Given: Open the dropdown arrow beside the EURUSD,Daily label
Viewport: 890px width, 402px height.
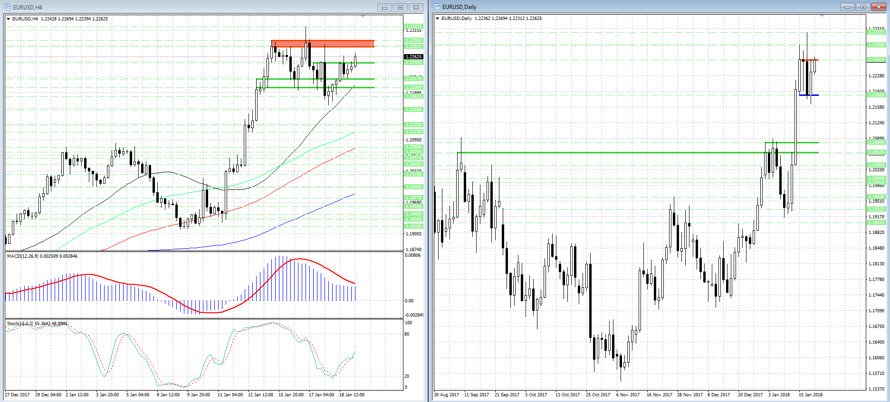Looking at the screenshot, I should pyautogui.click(x=438, y=19).
